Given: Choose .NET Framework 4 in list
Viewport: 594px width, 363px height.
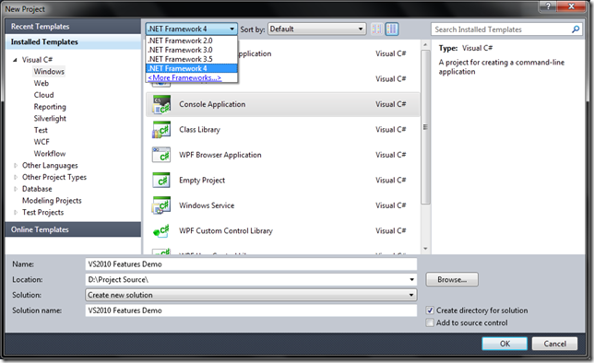Looking at the screenshot, I should point(192,68).
